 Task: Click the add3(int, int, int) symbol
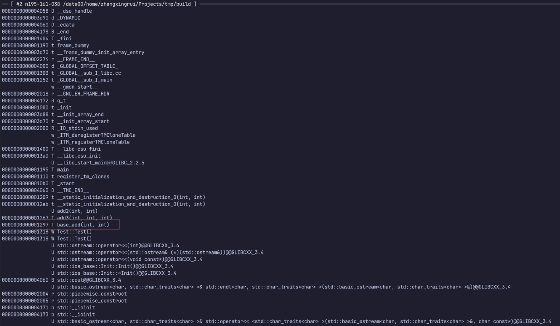click(84, 218)
